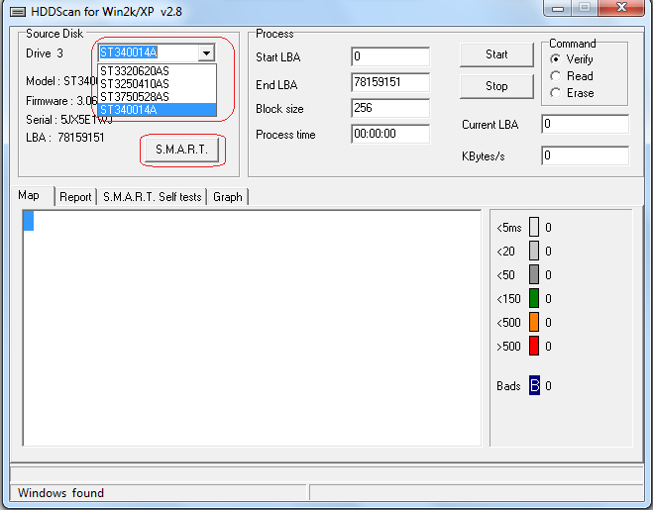Screen dimensions: 653x510
Task: Edit the Block size field
Action: (x=390, y=108)
